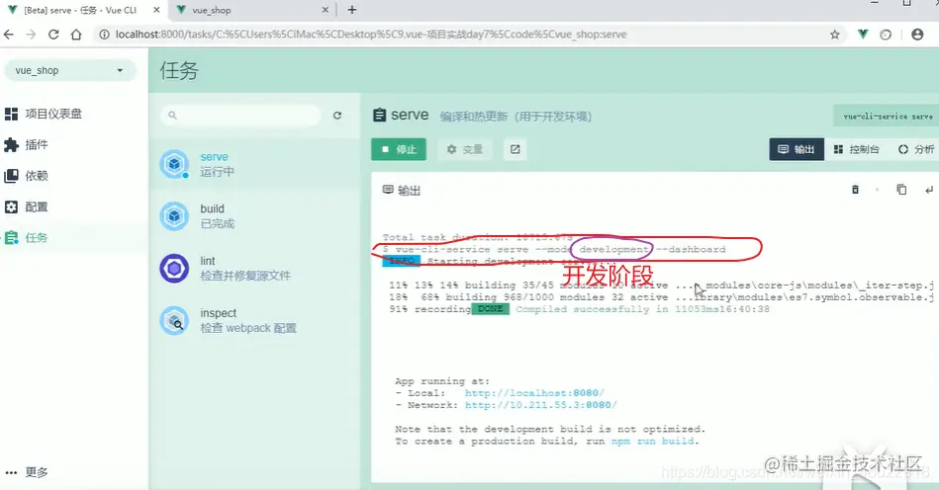Click the npm run build text
Image resolution: width=939 pixels, height=490 pixels.
(653, 441)
